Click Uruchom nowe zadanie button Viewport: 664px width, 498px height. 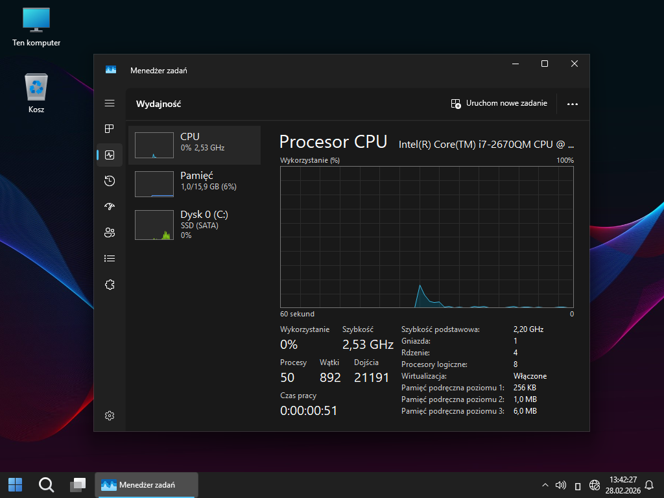click(499, 104)
